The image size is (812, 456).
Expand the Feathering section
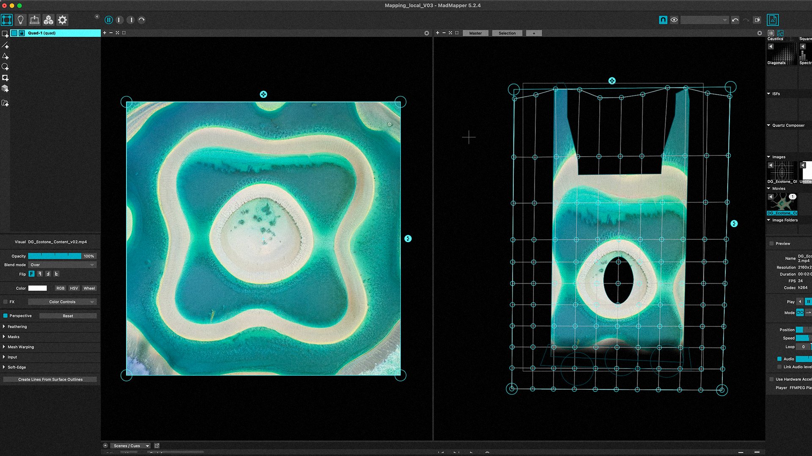(x=17, y=327)
